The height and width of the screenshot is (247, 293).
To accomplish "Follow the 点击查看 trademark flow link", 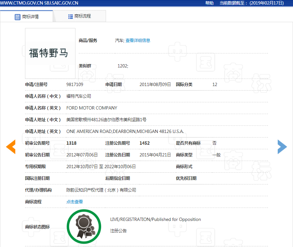I will 74,202.
